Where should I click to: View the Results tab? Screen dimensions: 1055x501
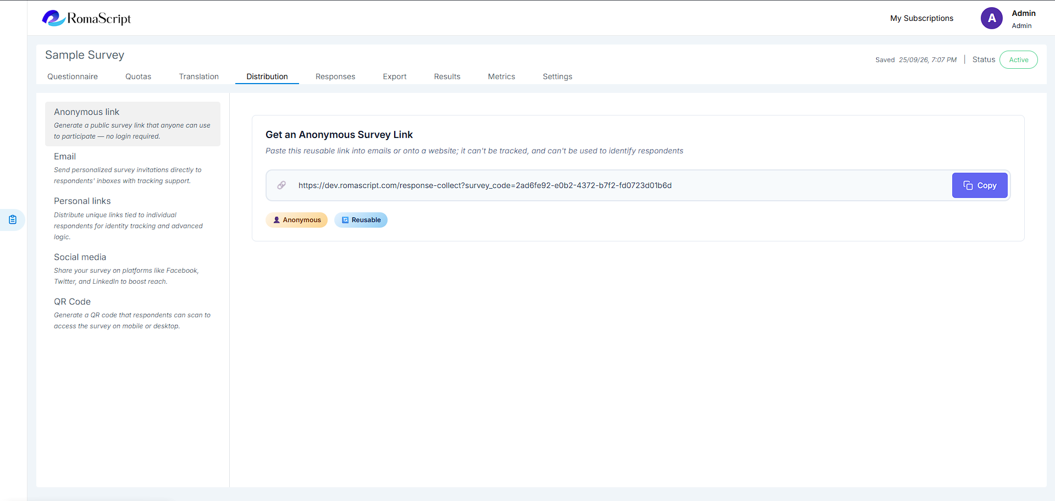coord(447,76)
